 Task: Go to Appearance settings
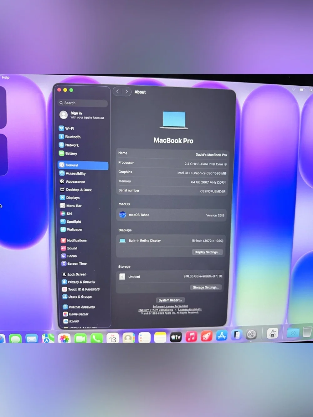click(x=73, y=181)
